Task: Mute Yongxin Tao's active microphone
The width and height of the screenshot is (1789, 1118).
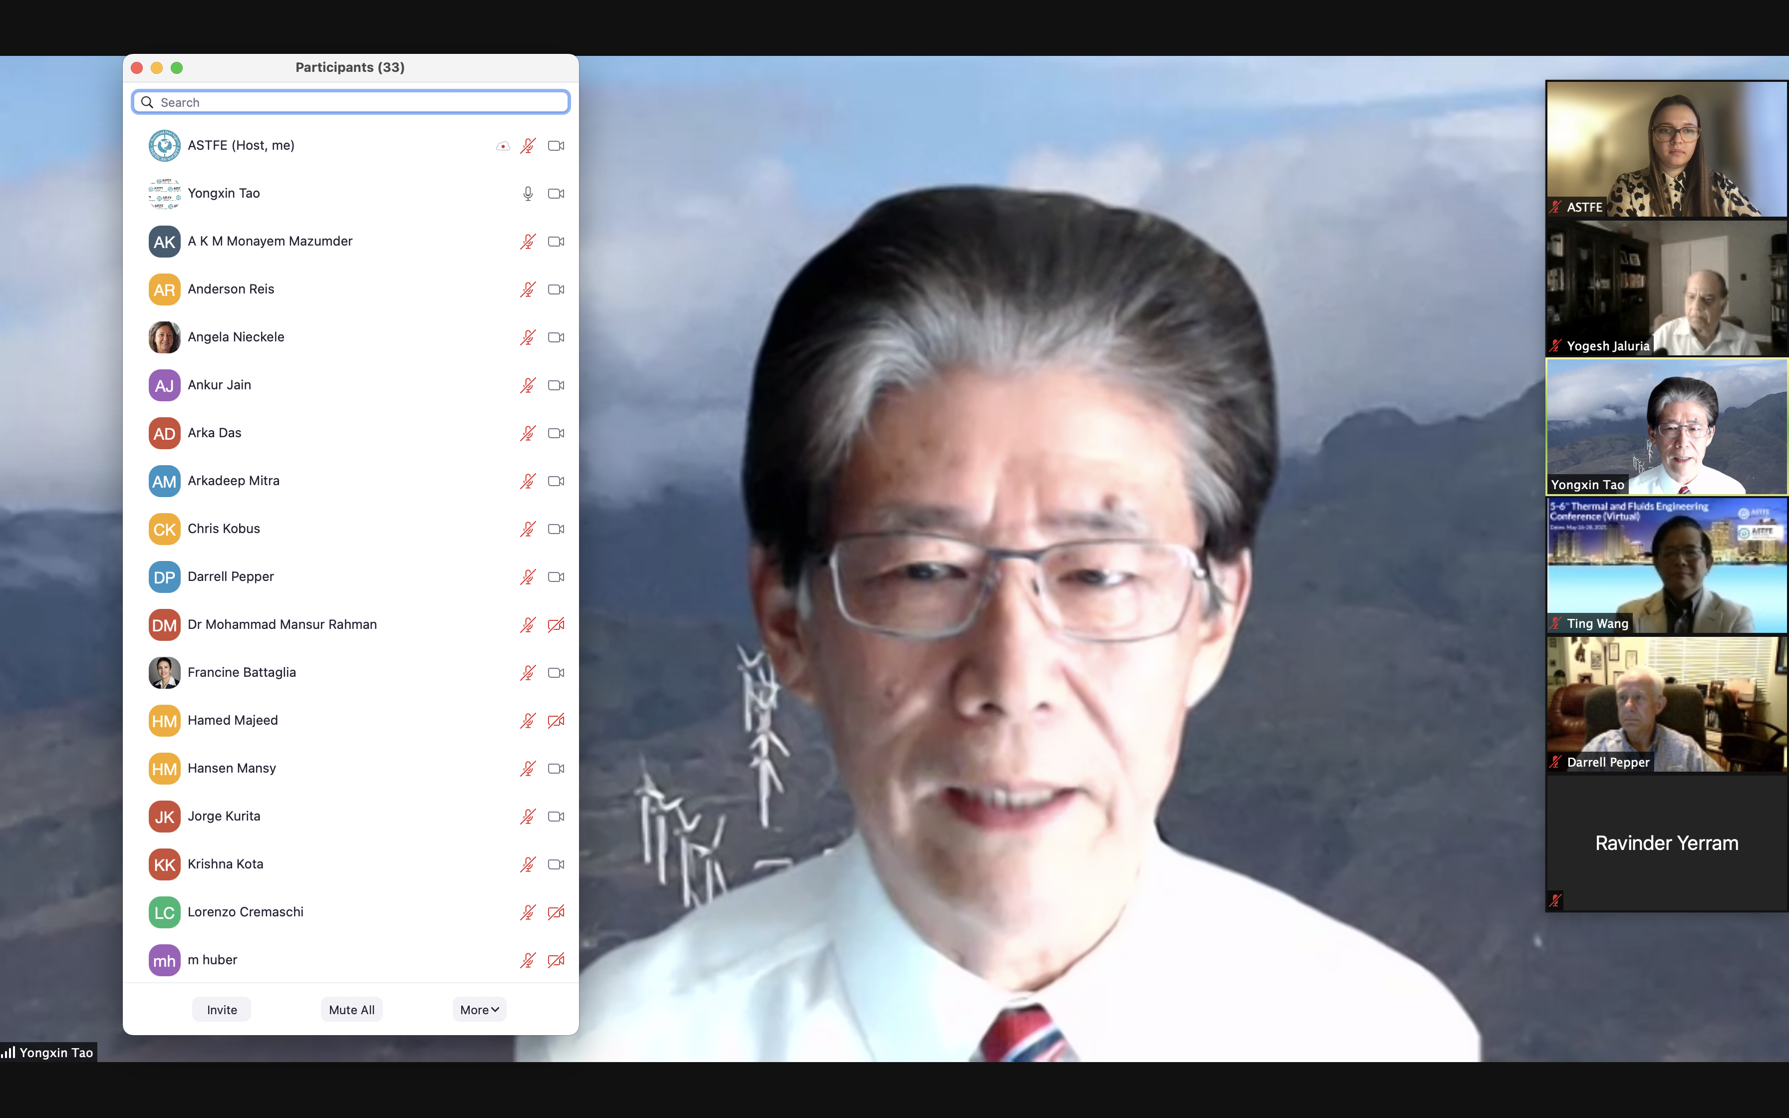Action: (528, 194)
